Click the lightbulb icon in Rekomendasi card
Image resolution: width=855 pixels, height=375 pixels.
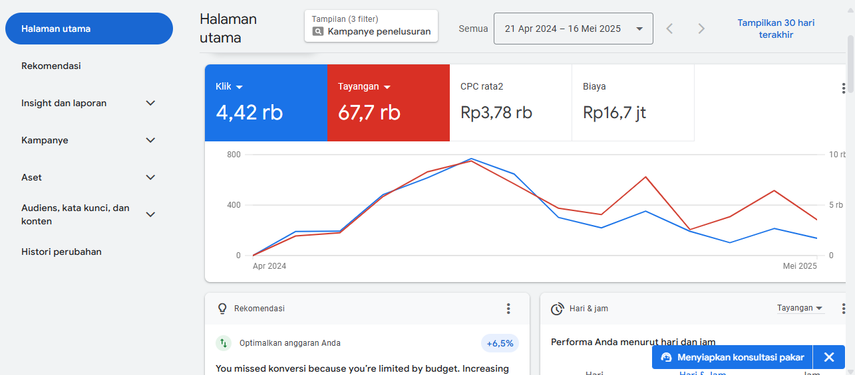(223, 309)
